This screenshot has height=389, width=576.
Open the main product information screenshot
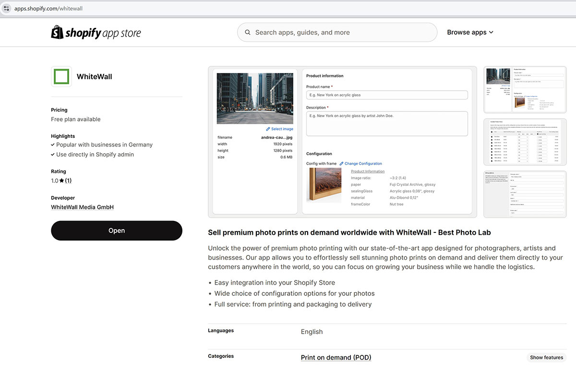(x=343, y=142)
